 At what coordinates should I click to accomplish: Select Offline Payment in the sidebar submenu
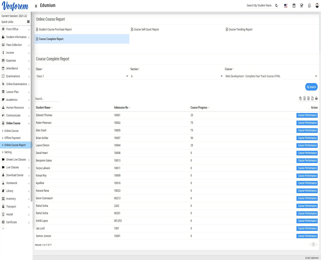coord(13,138)
